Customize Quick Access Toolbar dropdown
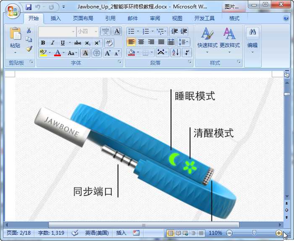This screenshot has width=294, height=241. click(63, 7)
